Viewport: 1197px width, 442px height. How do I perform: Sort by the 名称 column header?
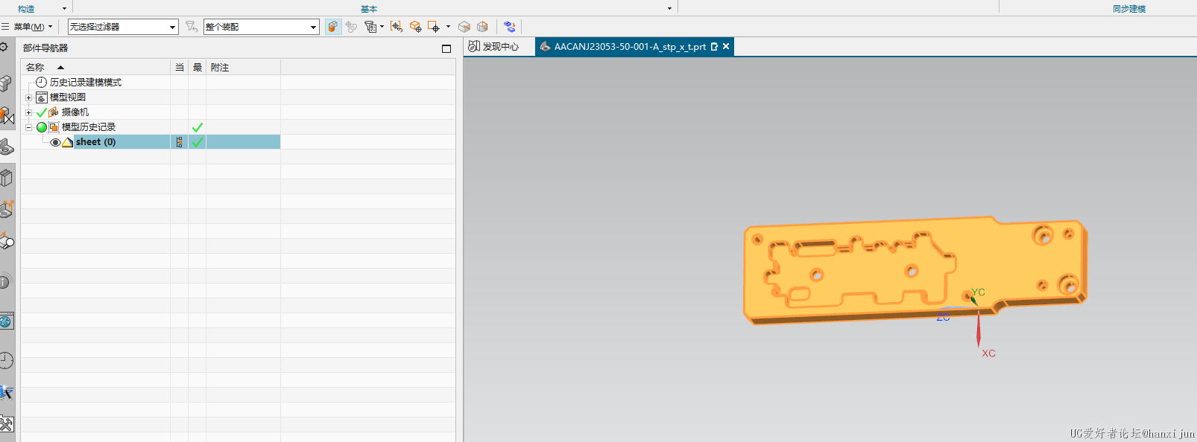[x=95, y=67]
